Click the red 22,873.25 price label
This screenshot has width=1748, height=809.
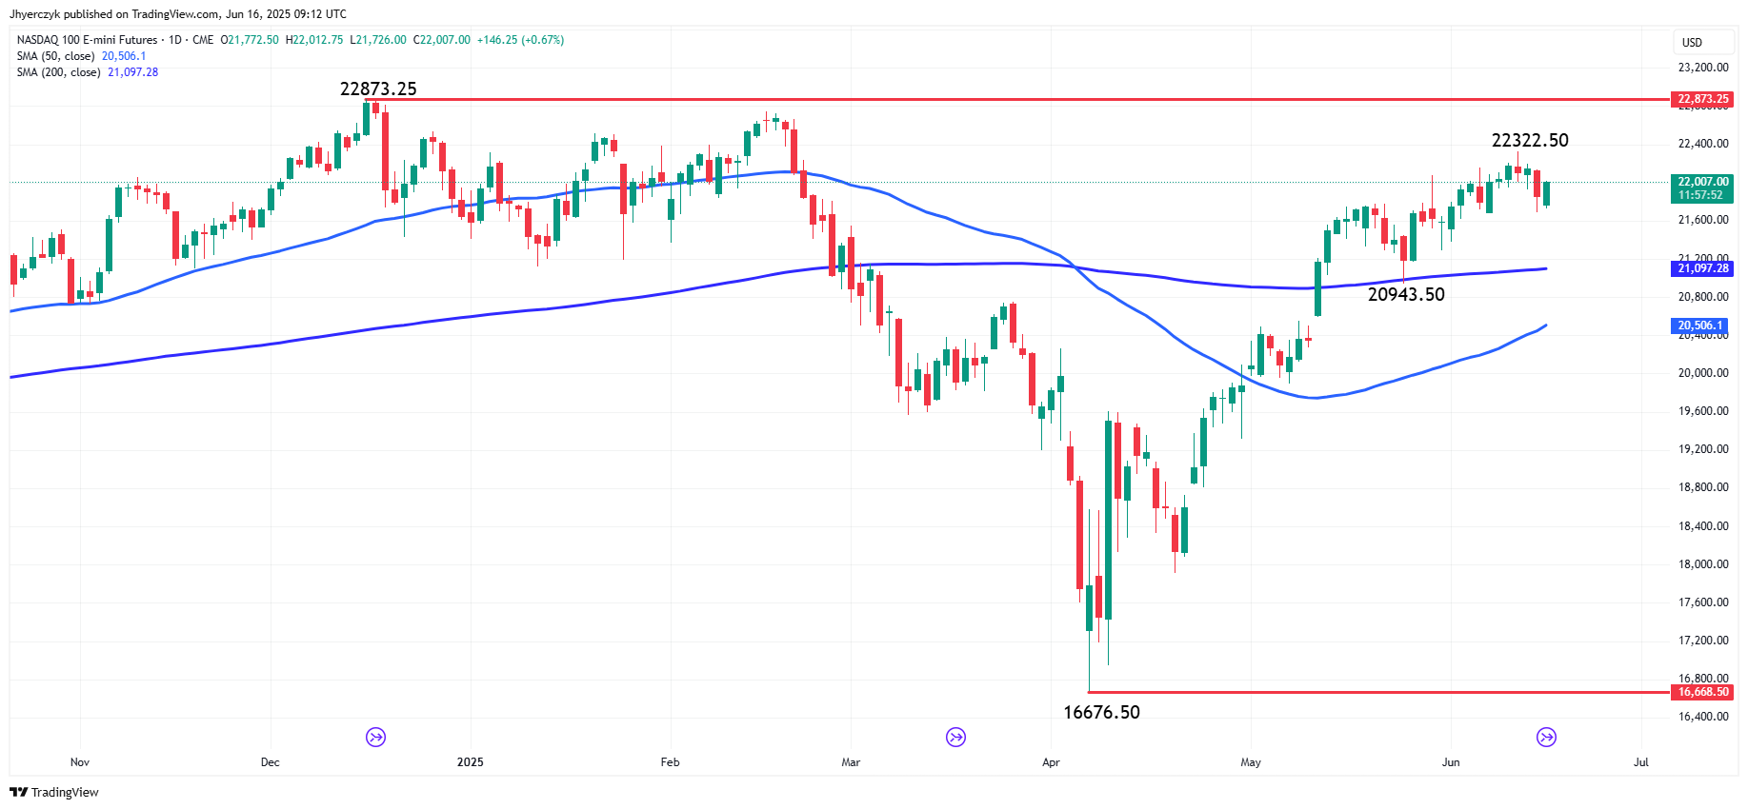pos(1702,99)
